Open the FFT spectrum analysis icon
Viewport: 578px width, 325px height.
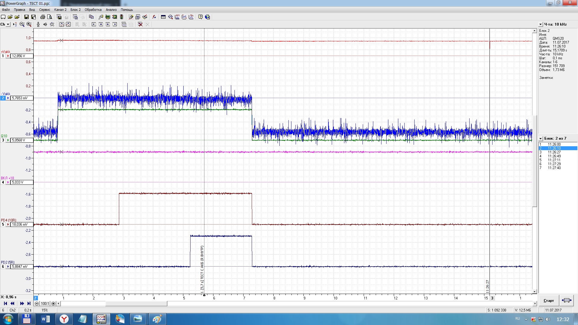tap(177, 17)
